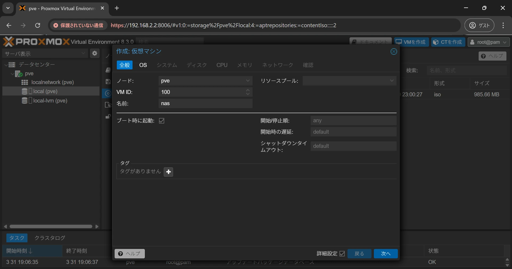Click the シャットダウンタイムアウト field
The height and width of the screenshot is (269, 512).
[353, 146]
